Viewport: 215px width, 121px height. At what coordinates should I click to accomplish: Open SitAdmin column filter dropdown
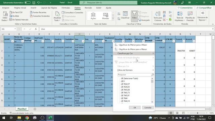(103, 41)
